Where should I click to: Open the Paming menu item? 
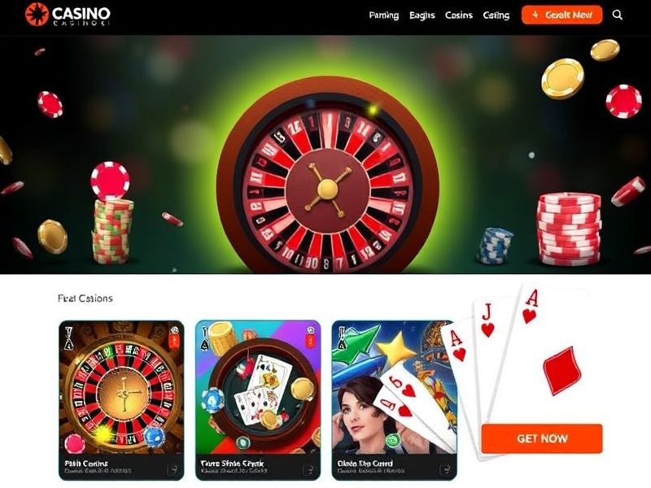[383, 15]
